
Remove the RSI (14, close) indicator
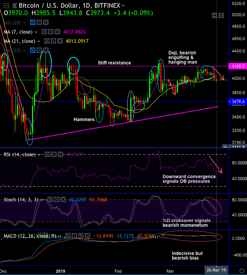60,154
